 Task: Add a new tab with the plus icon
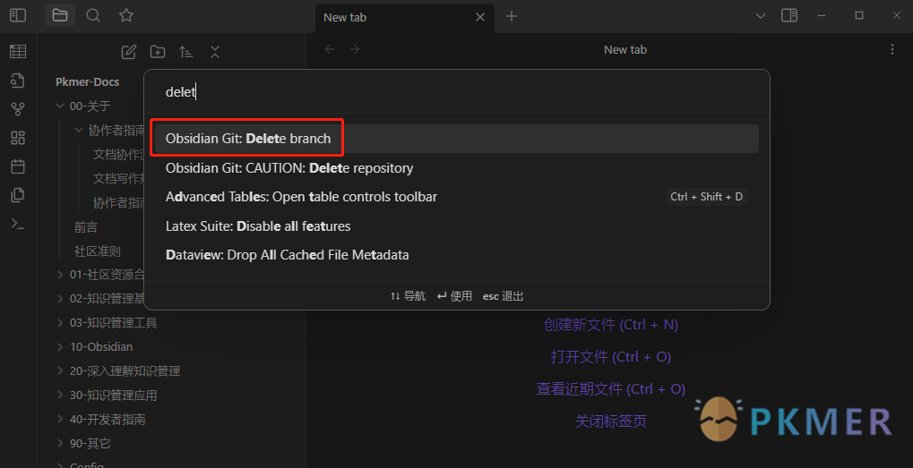(512, 16)
